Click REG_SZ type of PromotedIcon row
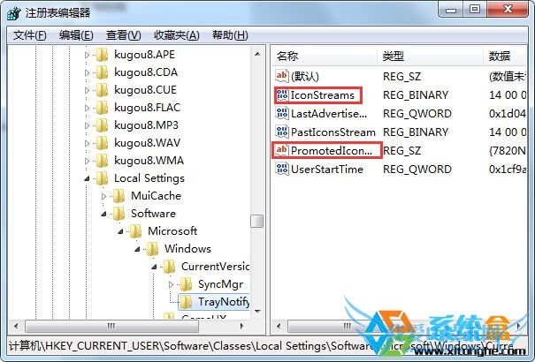 click(401, 150)
